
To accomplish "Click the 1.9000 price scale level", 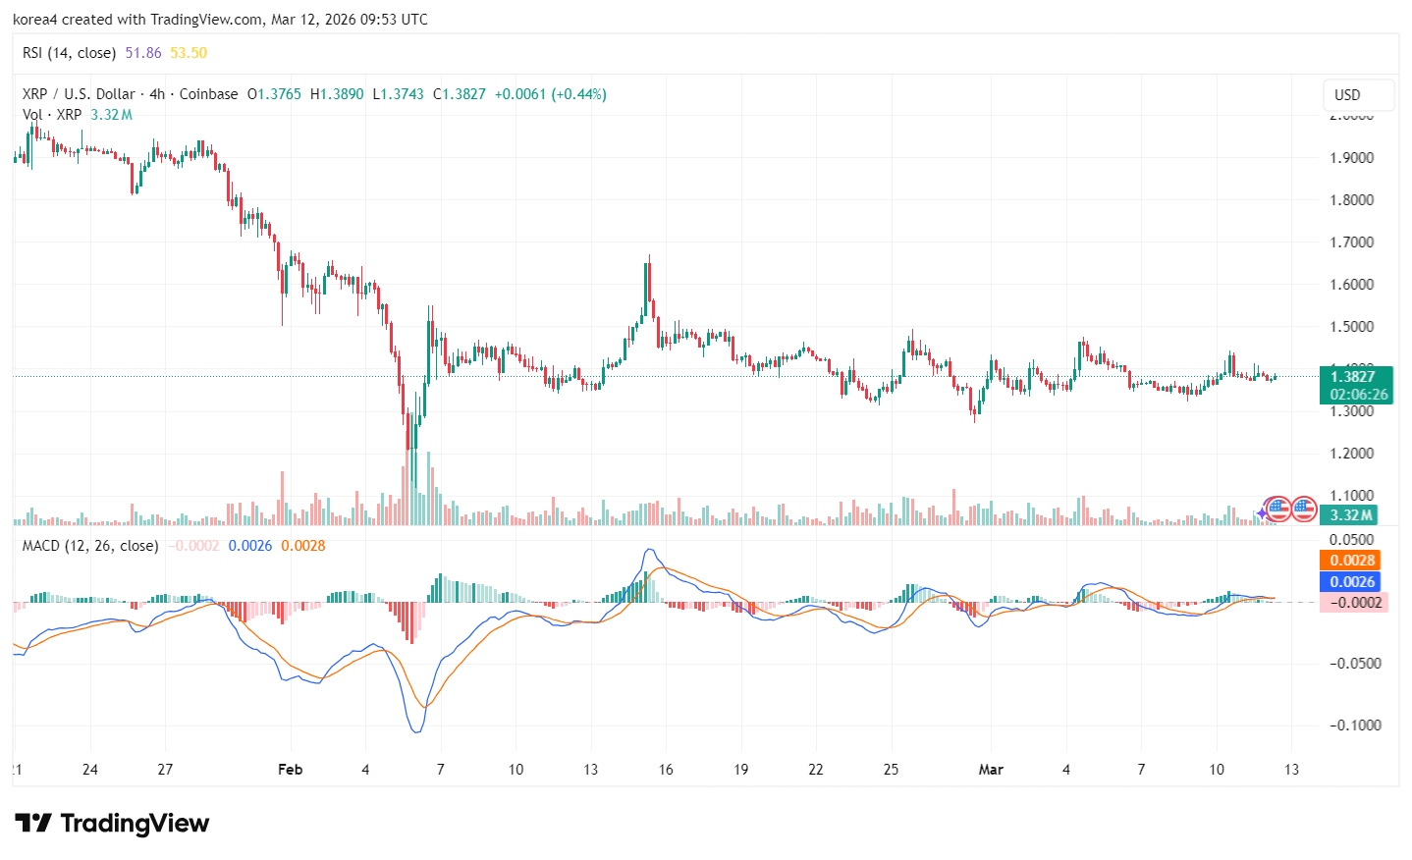I will (1351, 158).
